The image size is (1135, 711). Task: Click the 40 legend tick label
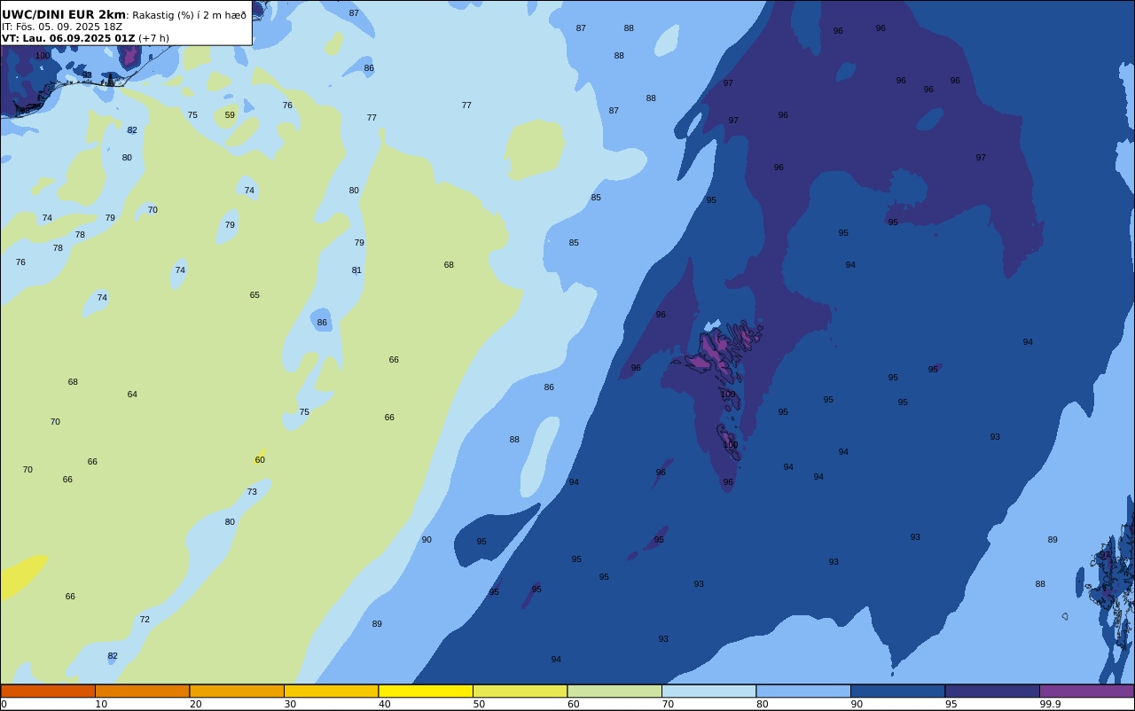385,704
